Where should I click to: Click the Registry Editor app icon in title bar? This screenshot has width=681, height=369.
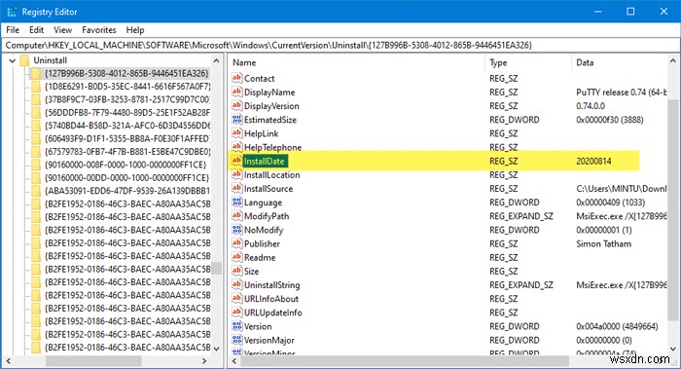point(12,12)
